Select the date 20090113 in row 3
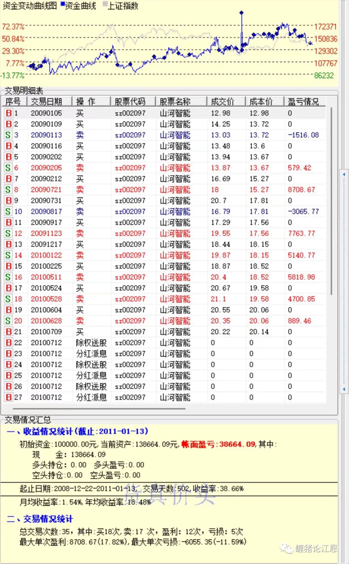Screen dimensions: 349x564 coord(46,135)
